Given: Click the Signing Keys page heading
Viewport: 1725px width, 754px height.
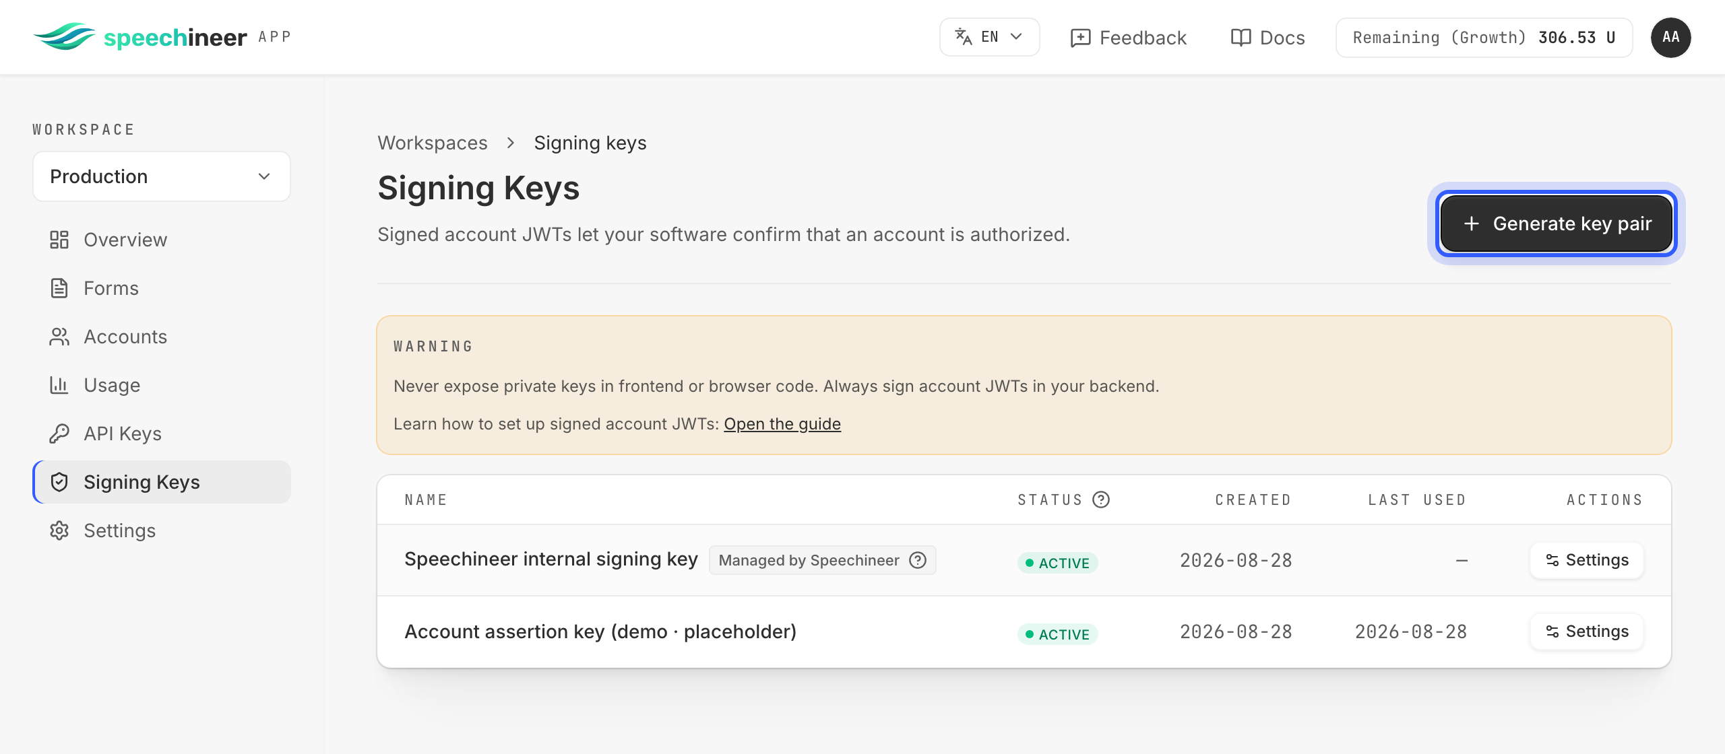Looking at the screenshot, I should click(x=478, y=188).
